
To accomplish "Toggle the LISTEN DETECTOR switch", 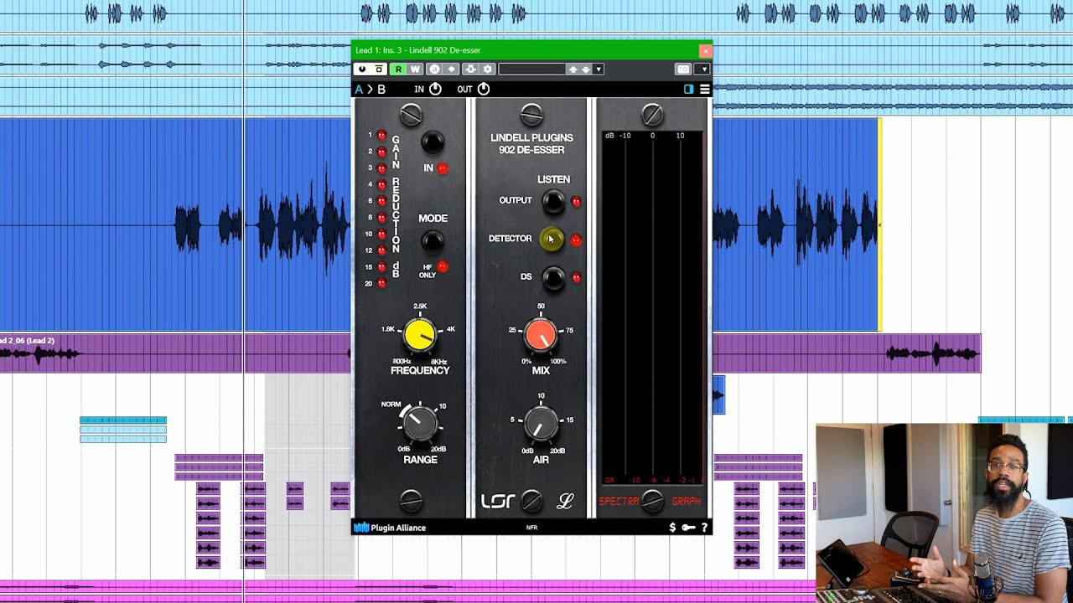I will click(552, 240).
